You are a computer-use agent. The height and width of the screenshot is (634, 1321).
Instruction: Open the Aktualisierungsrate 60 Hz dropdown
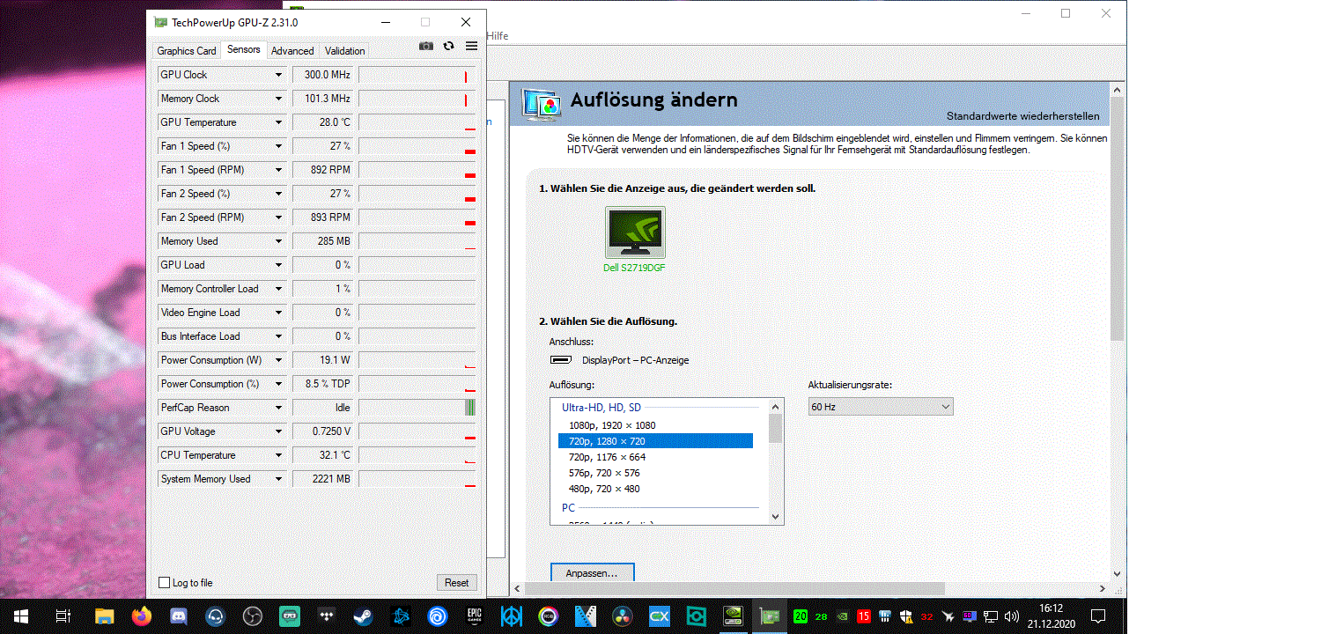coord(881,407)
